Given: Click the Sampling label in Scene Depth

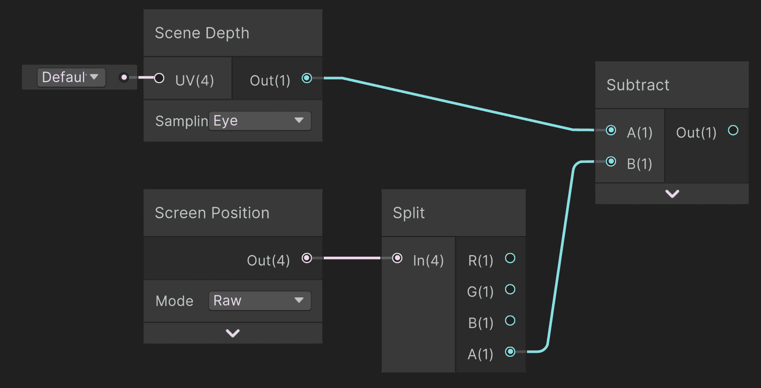Looking at the screenshot, I should 182,121.
